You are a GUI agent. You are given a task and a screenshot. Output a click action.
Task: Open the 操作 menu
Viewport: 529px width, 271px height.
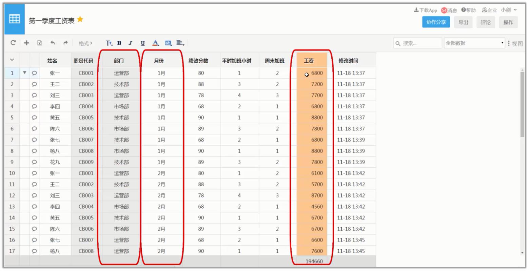tap(508, 22)
